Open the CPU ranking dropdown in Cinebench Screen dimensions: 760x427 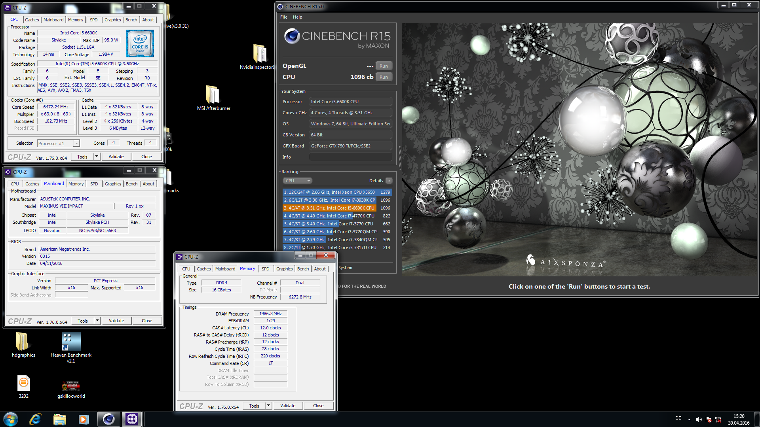297,181
